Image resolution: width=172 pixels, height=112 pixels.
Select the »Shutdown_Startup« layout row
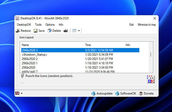(x=80, y=55)
